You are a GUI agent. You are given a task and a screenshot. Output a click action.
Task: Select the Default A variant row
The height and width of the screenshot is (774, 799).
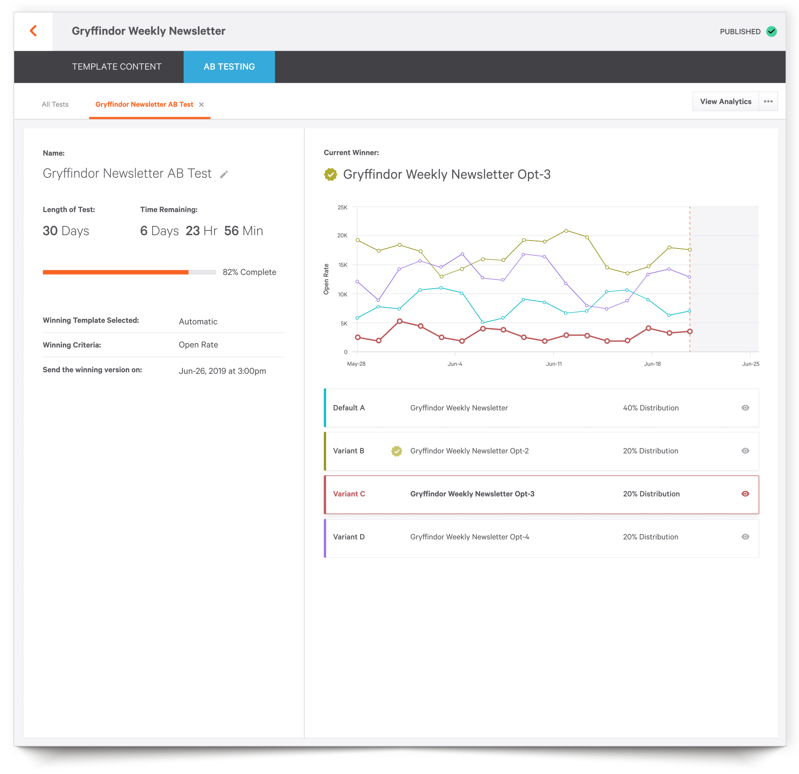541,408
